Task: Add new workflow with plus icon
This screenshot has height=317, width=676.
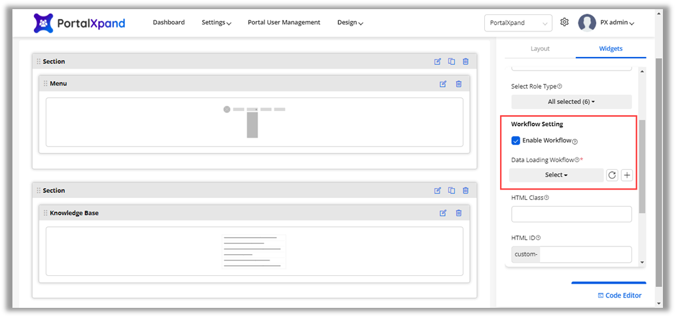Action: [x=626, y=175]
